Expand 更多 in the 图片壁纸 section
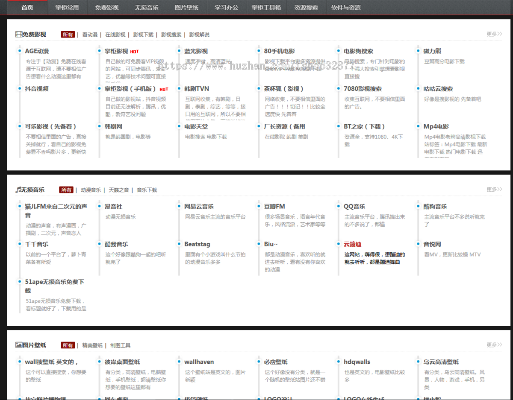The height and width of the screenshot is (400, 513). click(494, 345)
